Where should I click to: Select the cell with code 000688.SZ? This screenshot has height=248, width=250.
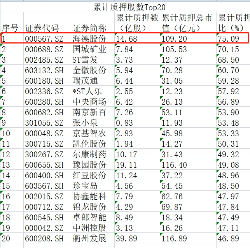click(x=47, y=49)
